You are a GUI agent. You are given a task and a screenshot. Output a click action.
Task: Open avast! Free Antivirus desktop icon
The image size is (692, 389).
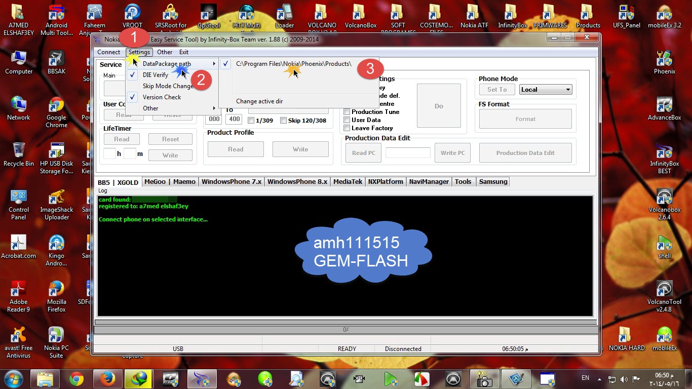click(19, 343)
